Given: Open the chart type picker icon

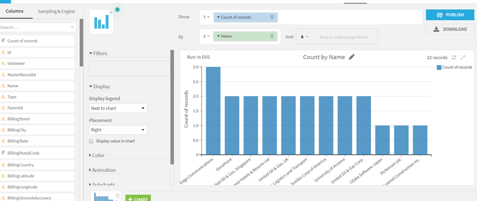Looking at the screenshot, I should tap(101, 21).
